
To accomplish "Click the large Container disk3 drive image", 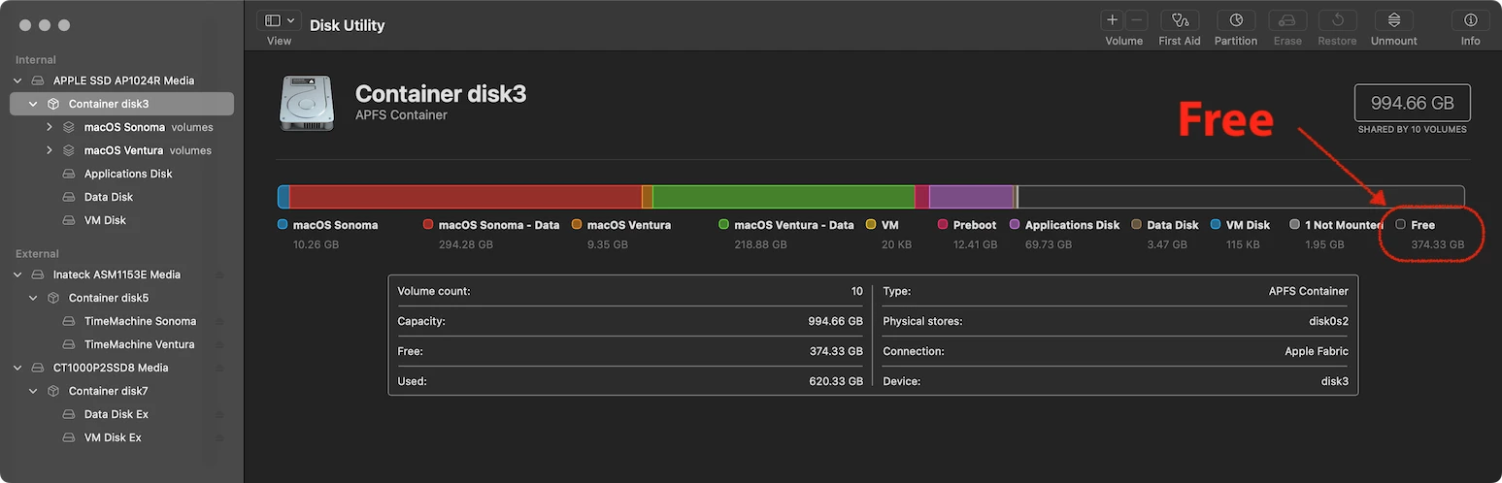I will pyautogui.click(x=308, y=103).
